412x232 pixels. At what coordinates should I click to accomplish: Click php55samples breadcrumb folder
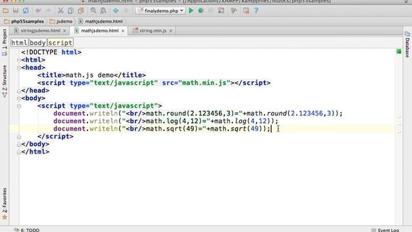tap(24, 21)
